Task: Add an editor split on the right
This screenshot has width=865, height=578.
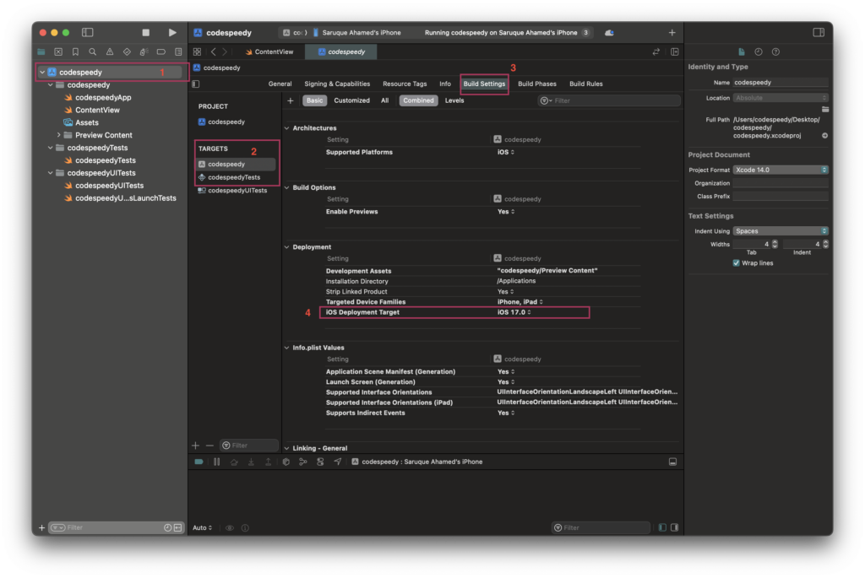Action: click(x=675, y=51)
